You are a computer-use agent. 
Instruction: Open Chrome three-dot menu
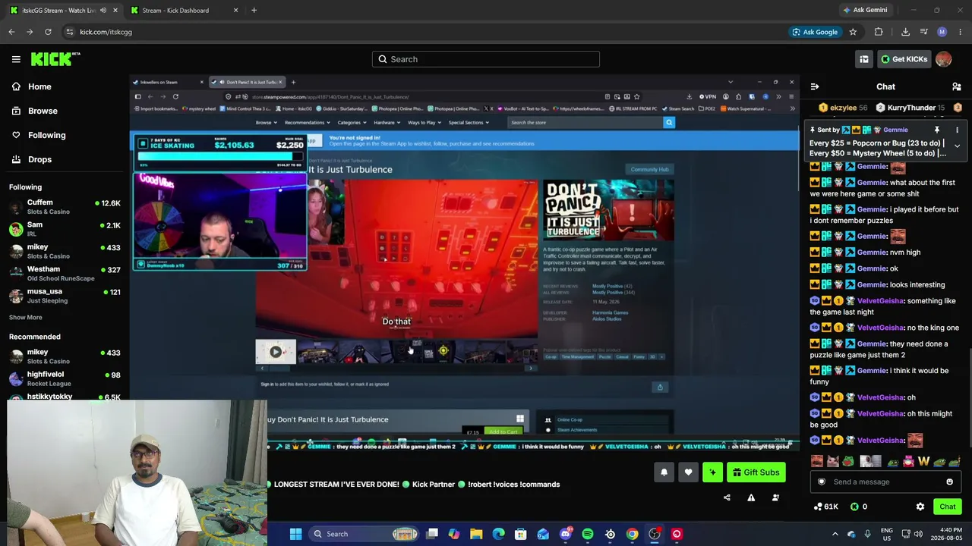click(961, 32)
